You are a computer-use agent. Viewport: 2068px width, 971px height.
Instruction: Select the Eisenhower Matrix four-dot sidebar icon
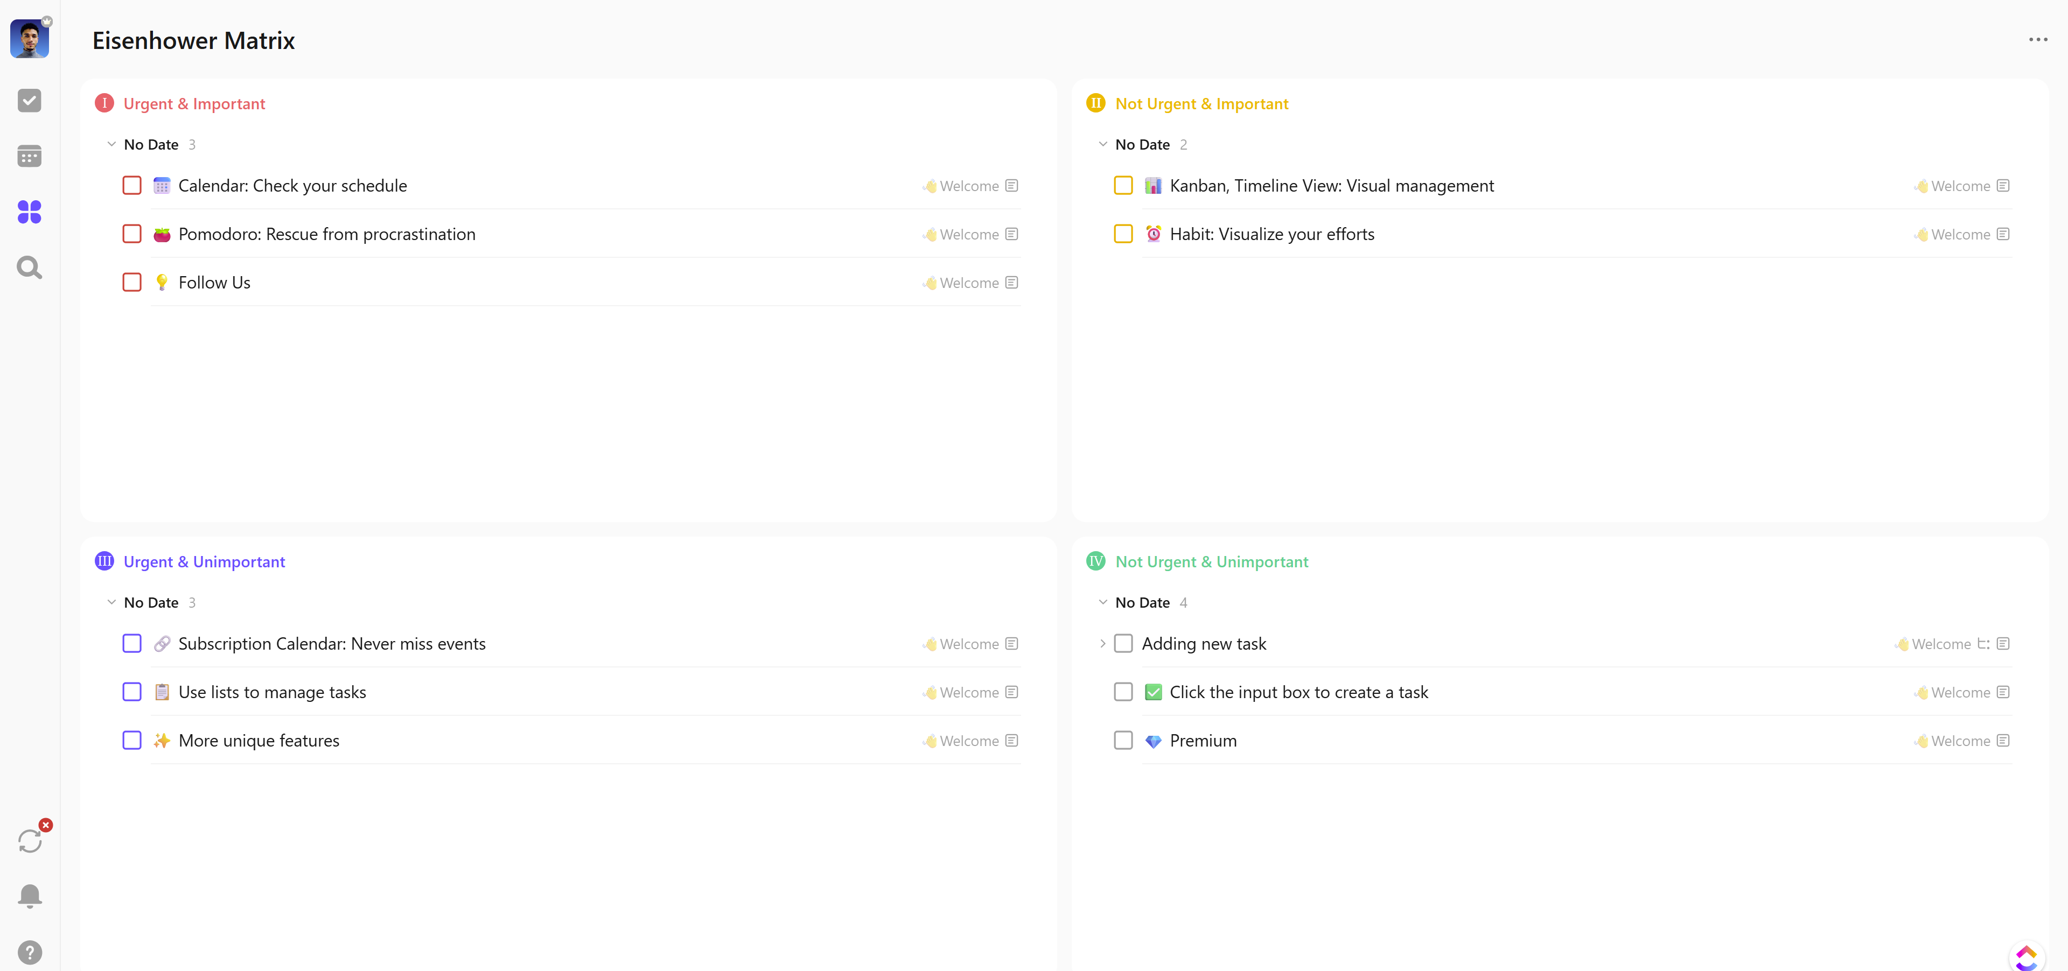[x=30, y=212]
